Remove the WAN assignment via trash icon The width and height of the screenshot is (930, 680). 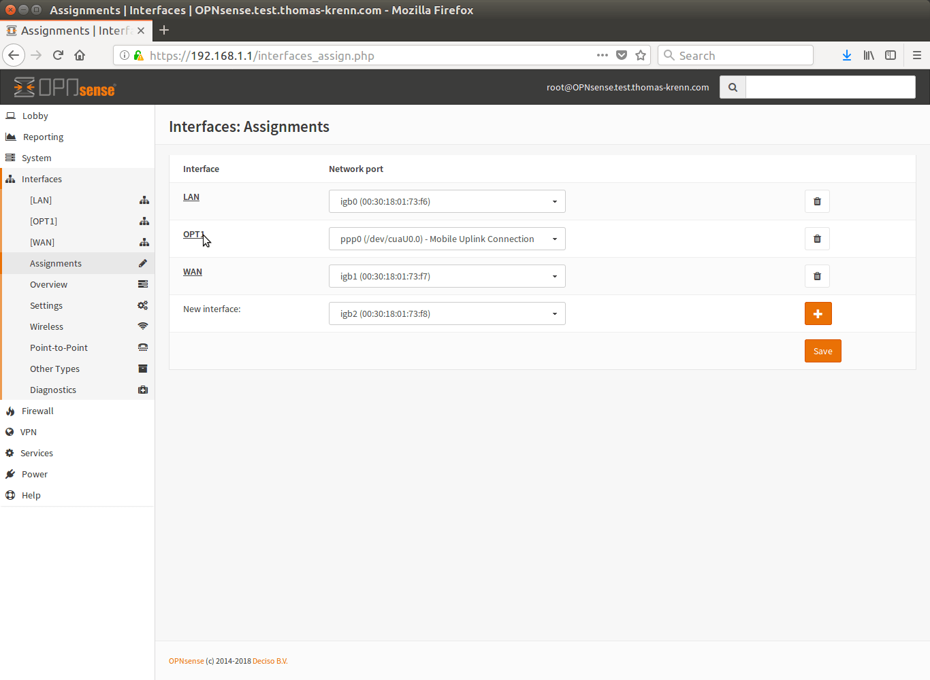[x=817, y=276]
